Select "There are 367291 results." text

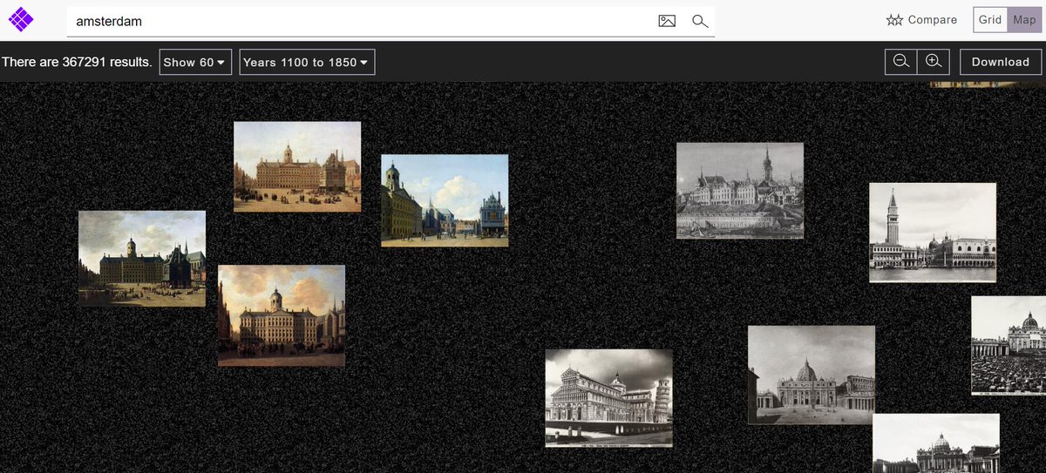pos(77,62)
